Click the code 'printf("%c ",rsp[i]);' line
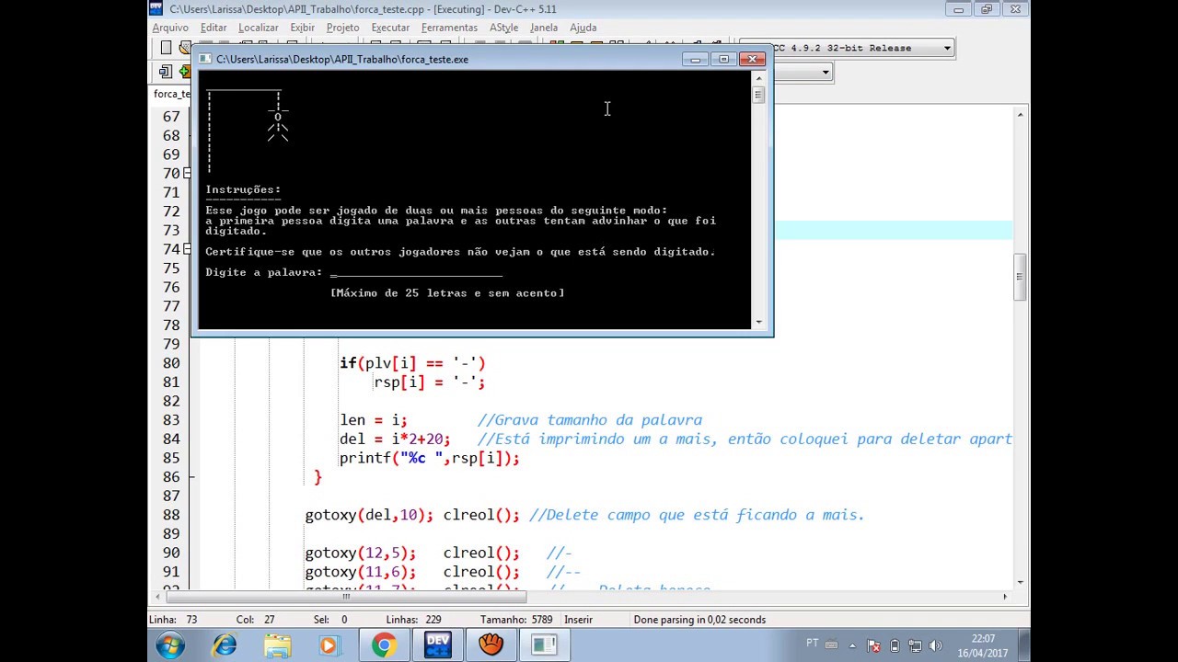Image resolution: width=1178 pixels, height=662 pixels. [430, 458]
